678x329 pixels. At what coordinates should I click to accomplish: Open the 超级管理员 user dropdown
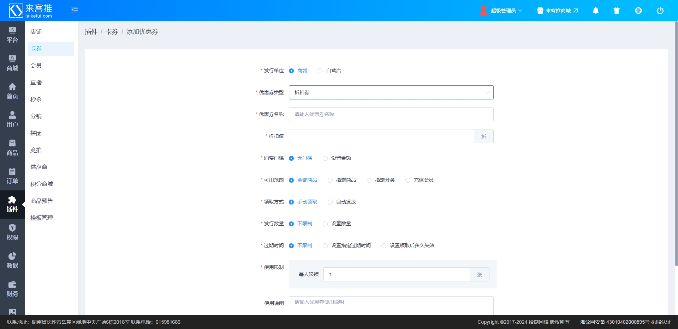[x=501, y=11]
